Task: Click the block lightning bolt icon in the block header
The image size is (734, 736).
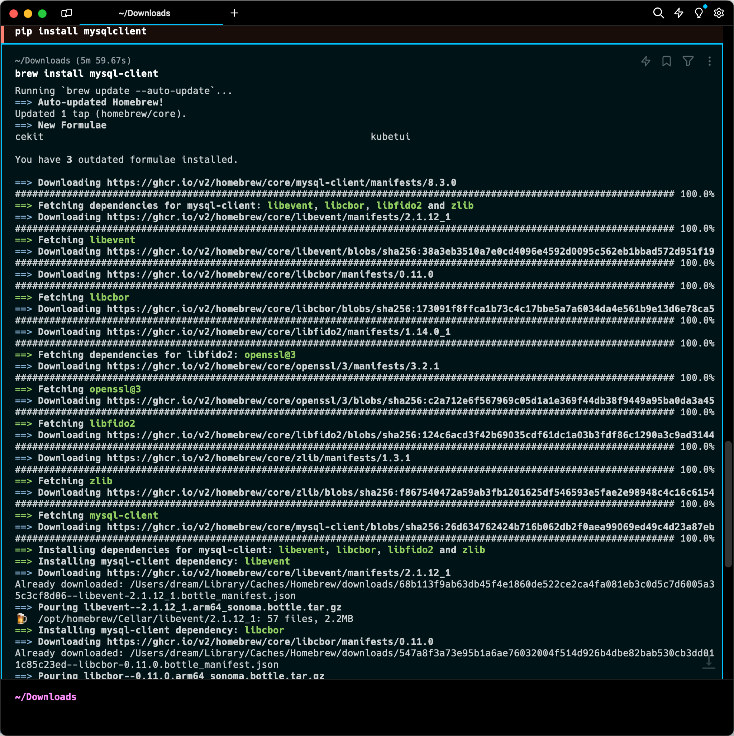Action: pos(646,61)
